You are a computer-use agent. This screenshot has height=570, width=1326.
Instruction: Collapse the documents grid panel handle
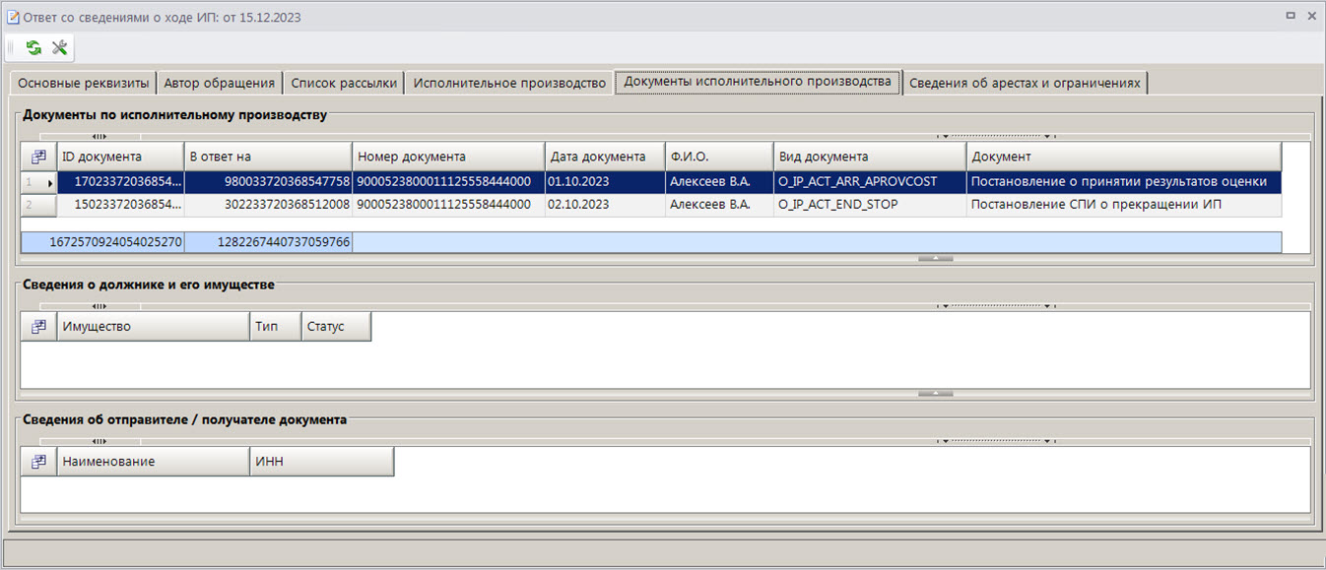[935, 259]
